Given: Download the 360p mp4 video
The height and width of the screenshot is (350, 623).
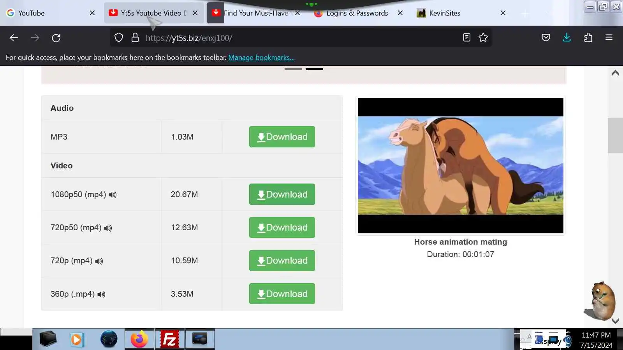Looking at the screenshot, I should (x=282, y=294).
